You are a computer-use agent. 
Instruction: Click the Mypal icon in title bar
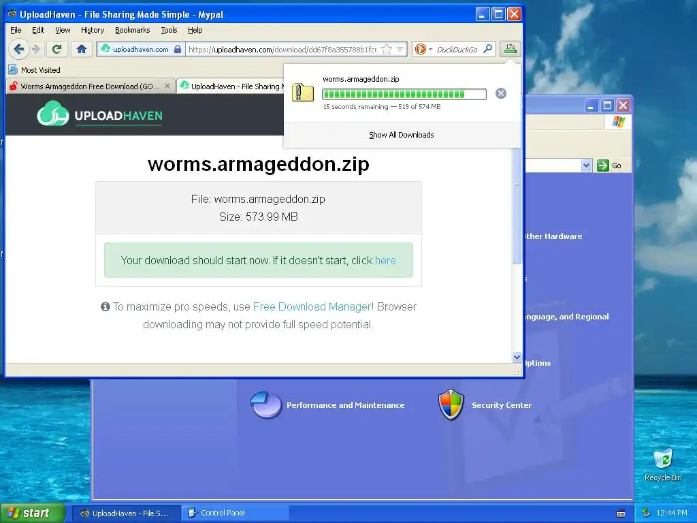(12, 14)
